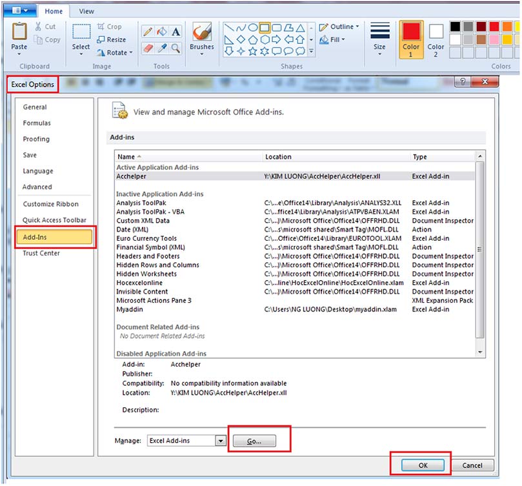Select the Fill with color bucket tool
Viewport: 522px width, 486px height.
click(x=162, y=32)
